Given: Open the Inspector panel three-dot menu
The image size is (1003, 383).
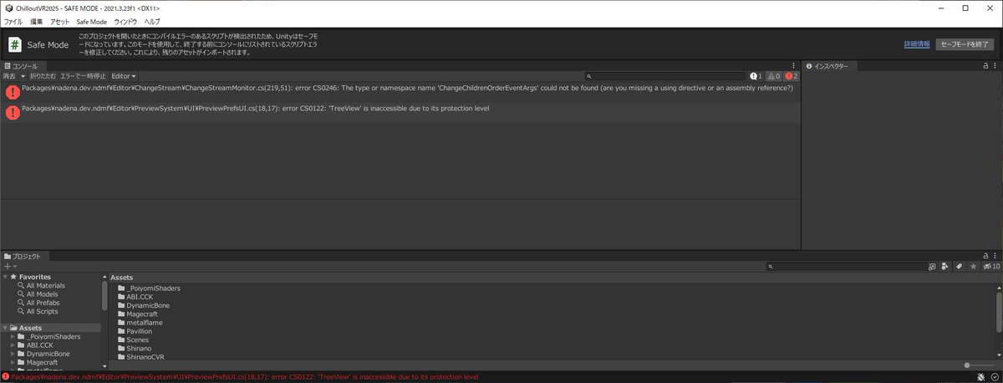Looking at the screenshot, I should pyautogui.click(x=995, y=65).
